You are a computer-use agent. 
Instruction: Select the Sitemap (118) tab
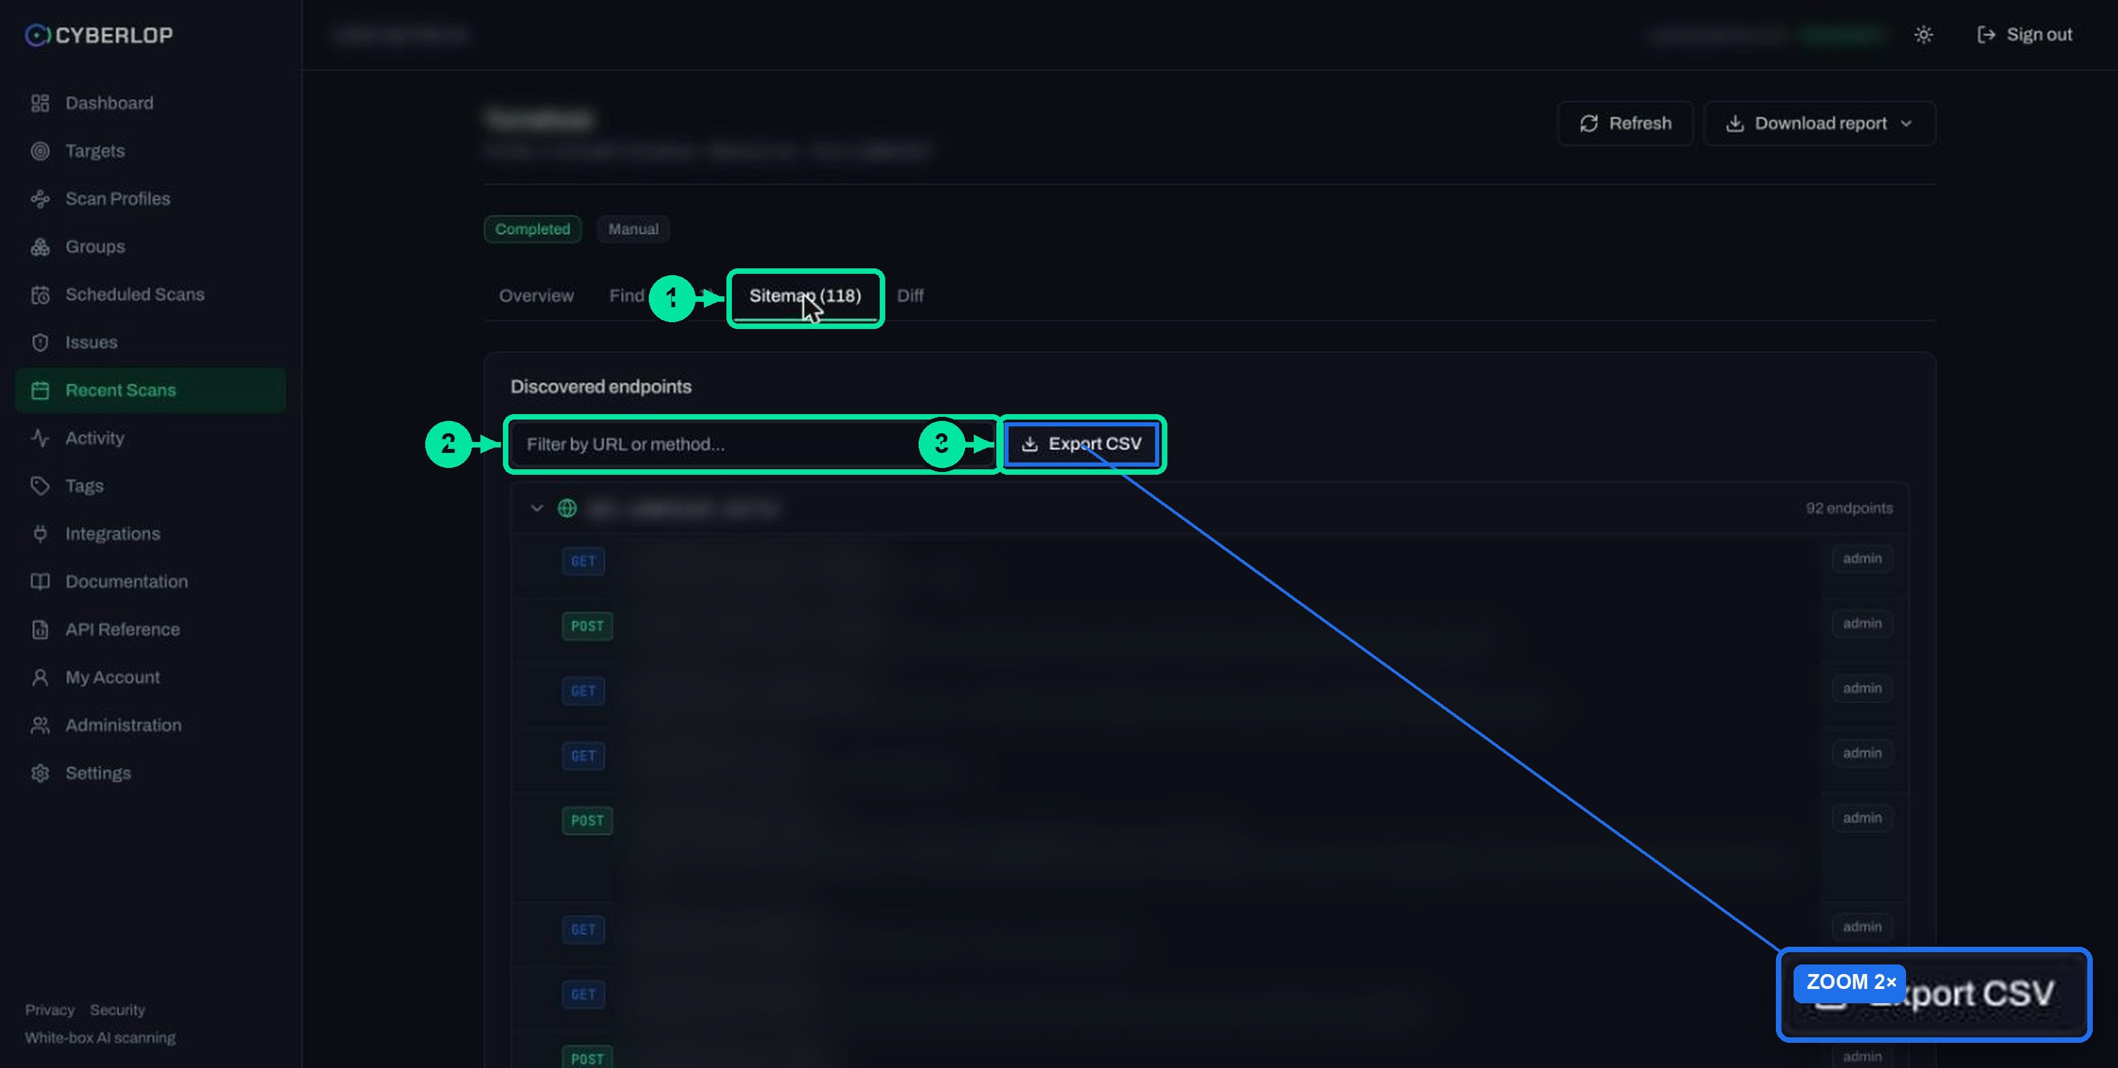pos(804,296)
